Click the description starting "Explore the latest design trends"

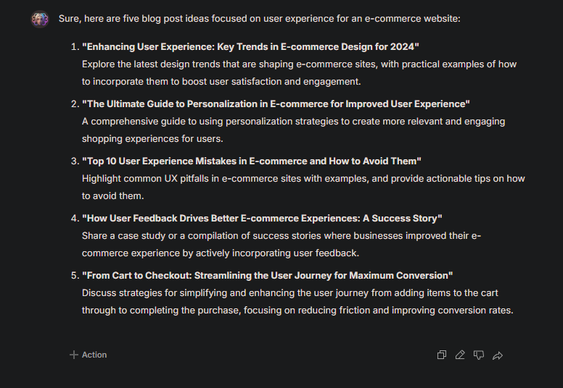tap(299, 72)
